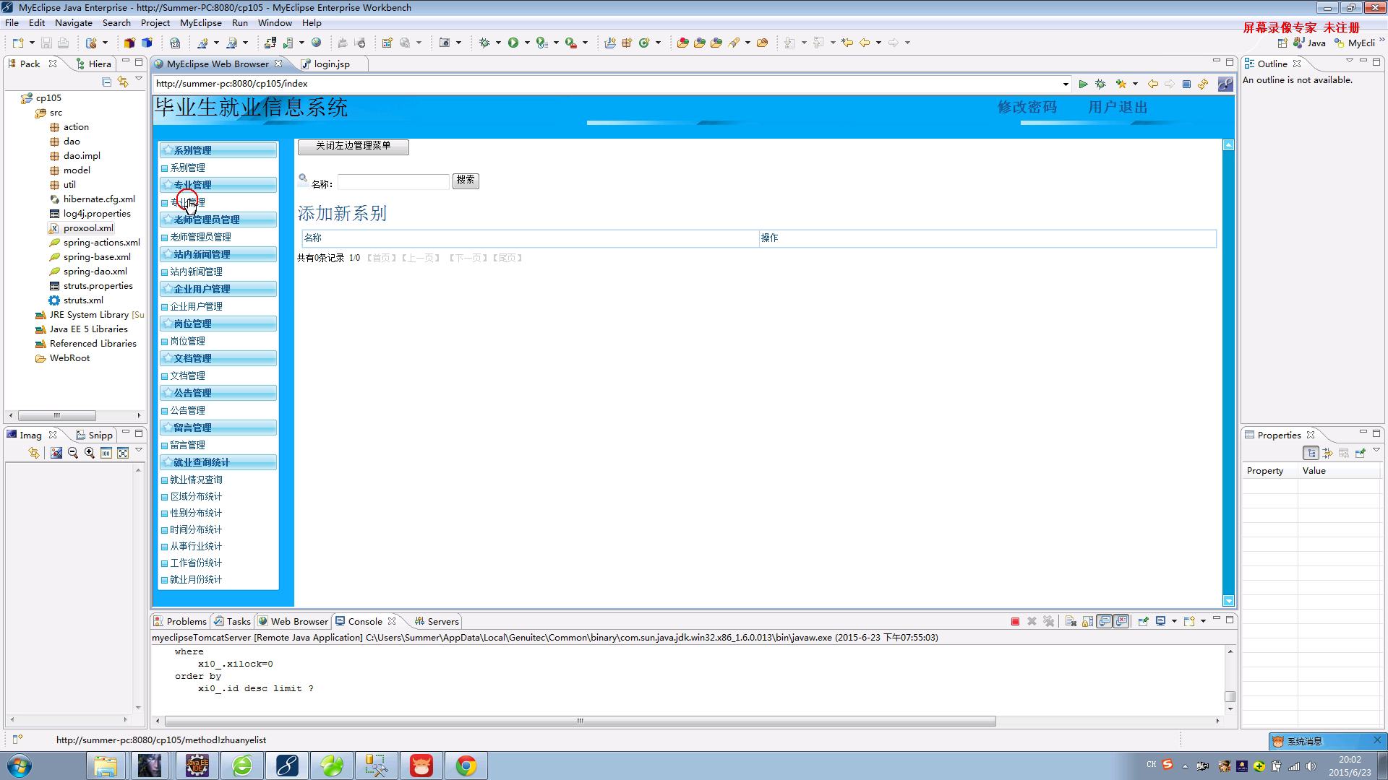Click the 修改密码 link in header
Screen dimensions: 1388x780
(x=1027, y=108)
